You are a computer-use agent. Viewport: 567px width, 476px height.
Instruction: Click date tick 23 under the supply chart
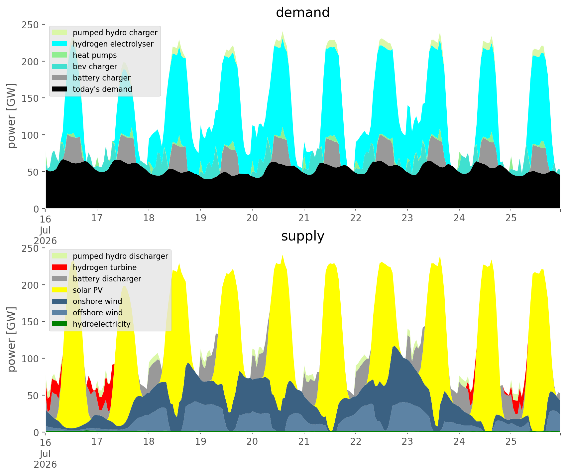[x=407, y=442]
